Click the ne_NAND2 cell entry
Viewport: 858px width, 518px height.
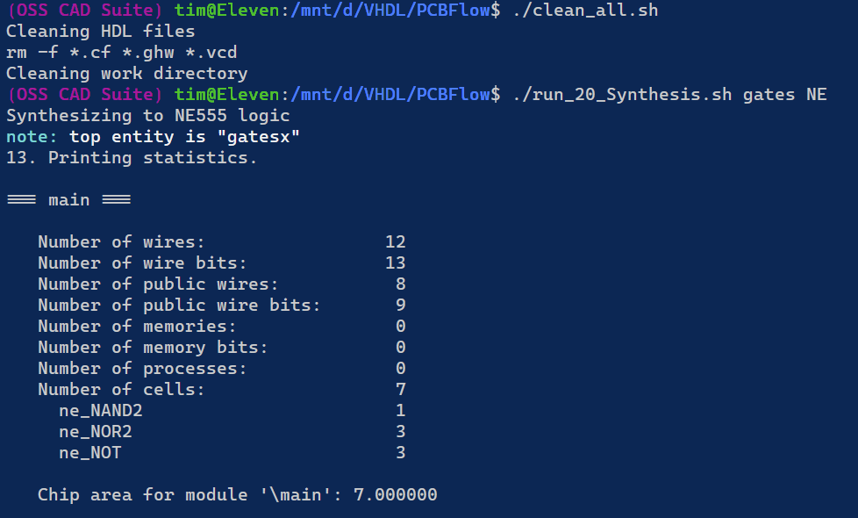tap(100, 411)
